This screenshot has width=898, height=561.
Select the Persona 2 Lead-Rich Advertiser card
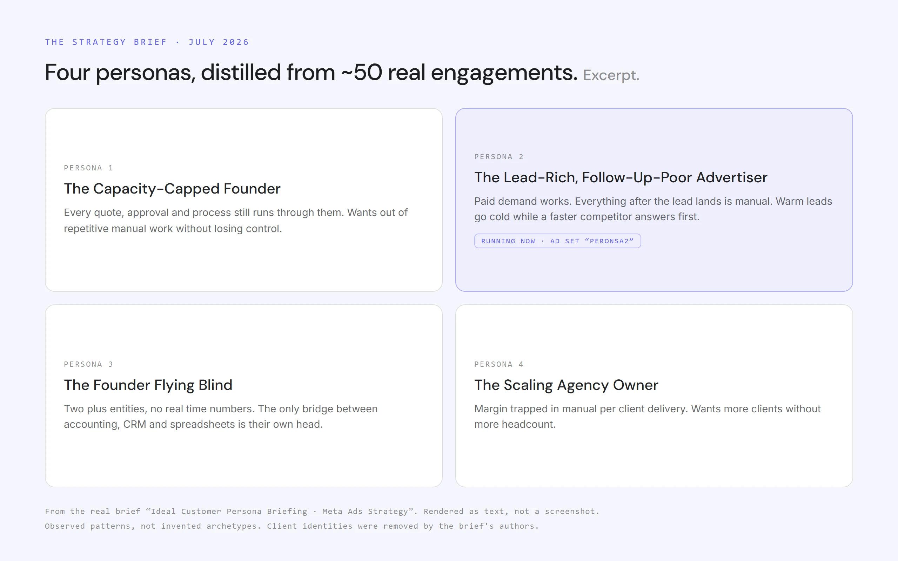654,200
